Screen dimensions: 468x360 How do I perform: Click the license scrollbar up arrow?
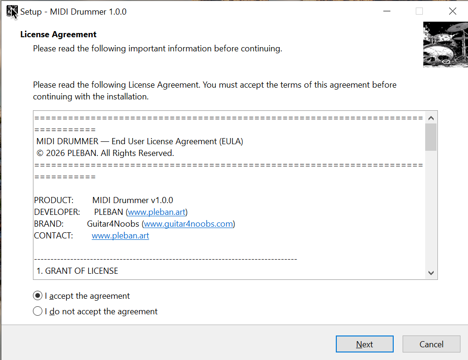pos(431,118)
